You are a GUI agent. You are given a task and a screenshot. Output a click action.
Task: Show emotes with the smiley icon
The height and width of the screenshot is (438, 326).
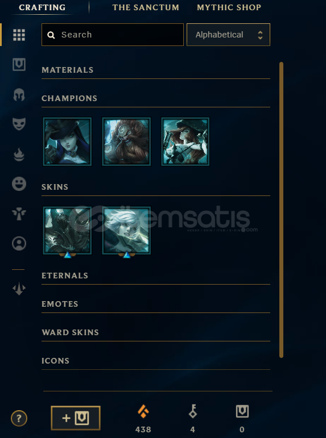19,184
